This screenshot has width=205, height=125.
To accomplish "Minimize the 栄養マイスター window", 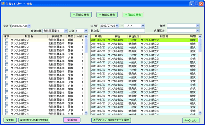I will (192, 4).
